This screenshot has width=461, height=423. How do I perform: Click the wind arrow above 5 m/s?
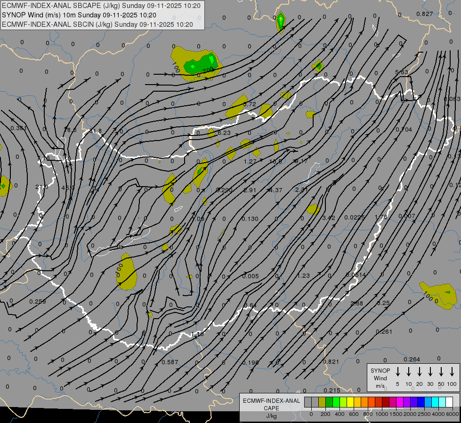(x=397, y=372)
